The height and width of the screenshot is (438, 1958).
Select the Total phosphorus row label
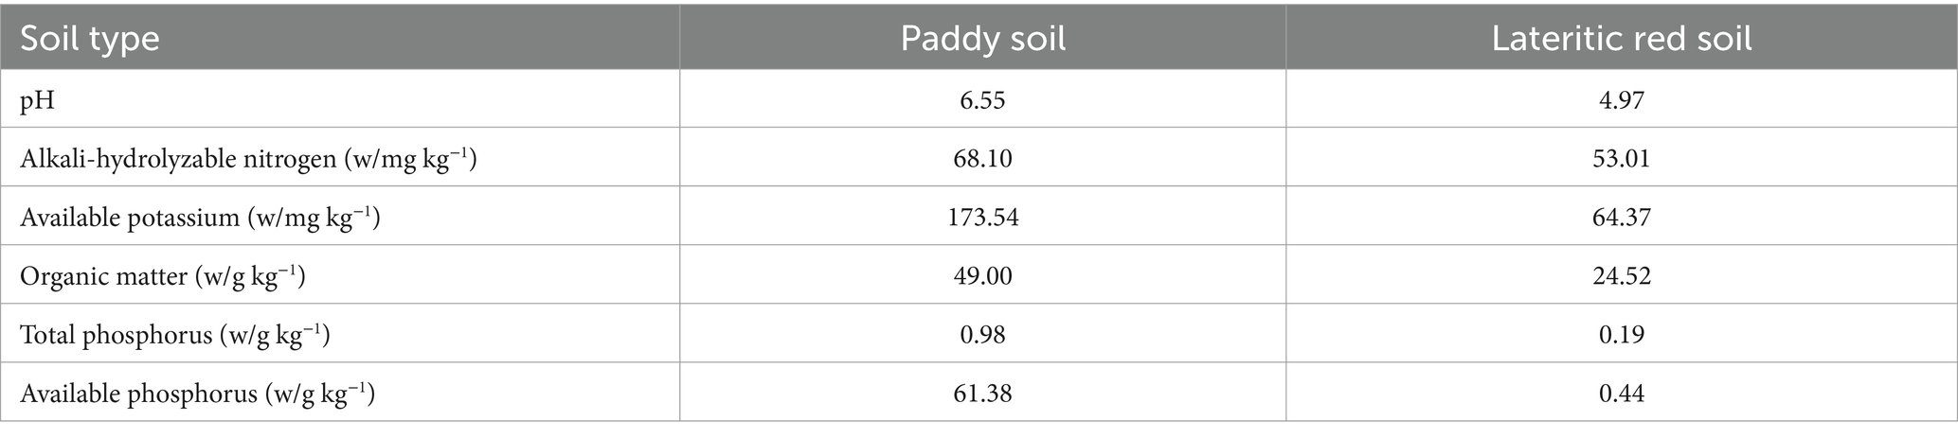[x=174, y=335]
